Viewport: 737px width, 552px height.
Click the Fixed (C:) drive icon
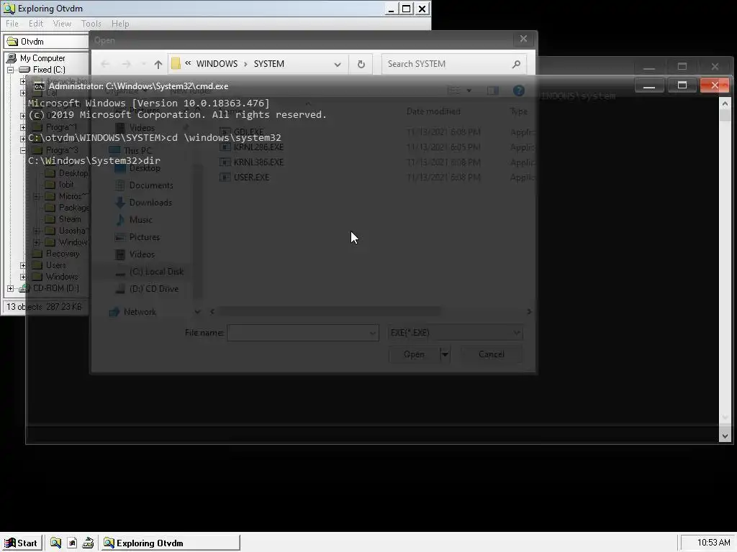point(24,70)
